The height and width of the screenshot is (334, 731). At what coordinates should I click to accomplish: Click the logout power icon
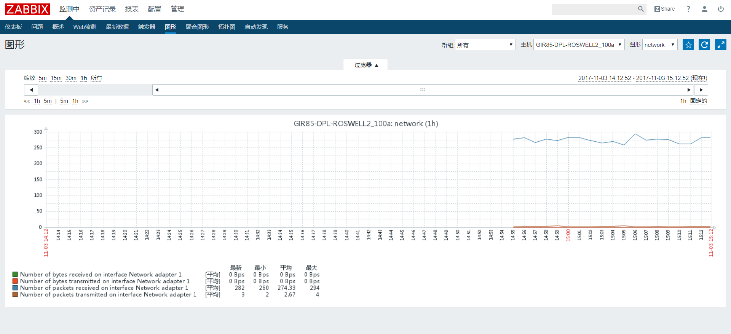[x=721, y=9]
